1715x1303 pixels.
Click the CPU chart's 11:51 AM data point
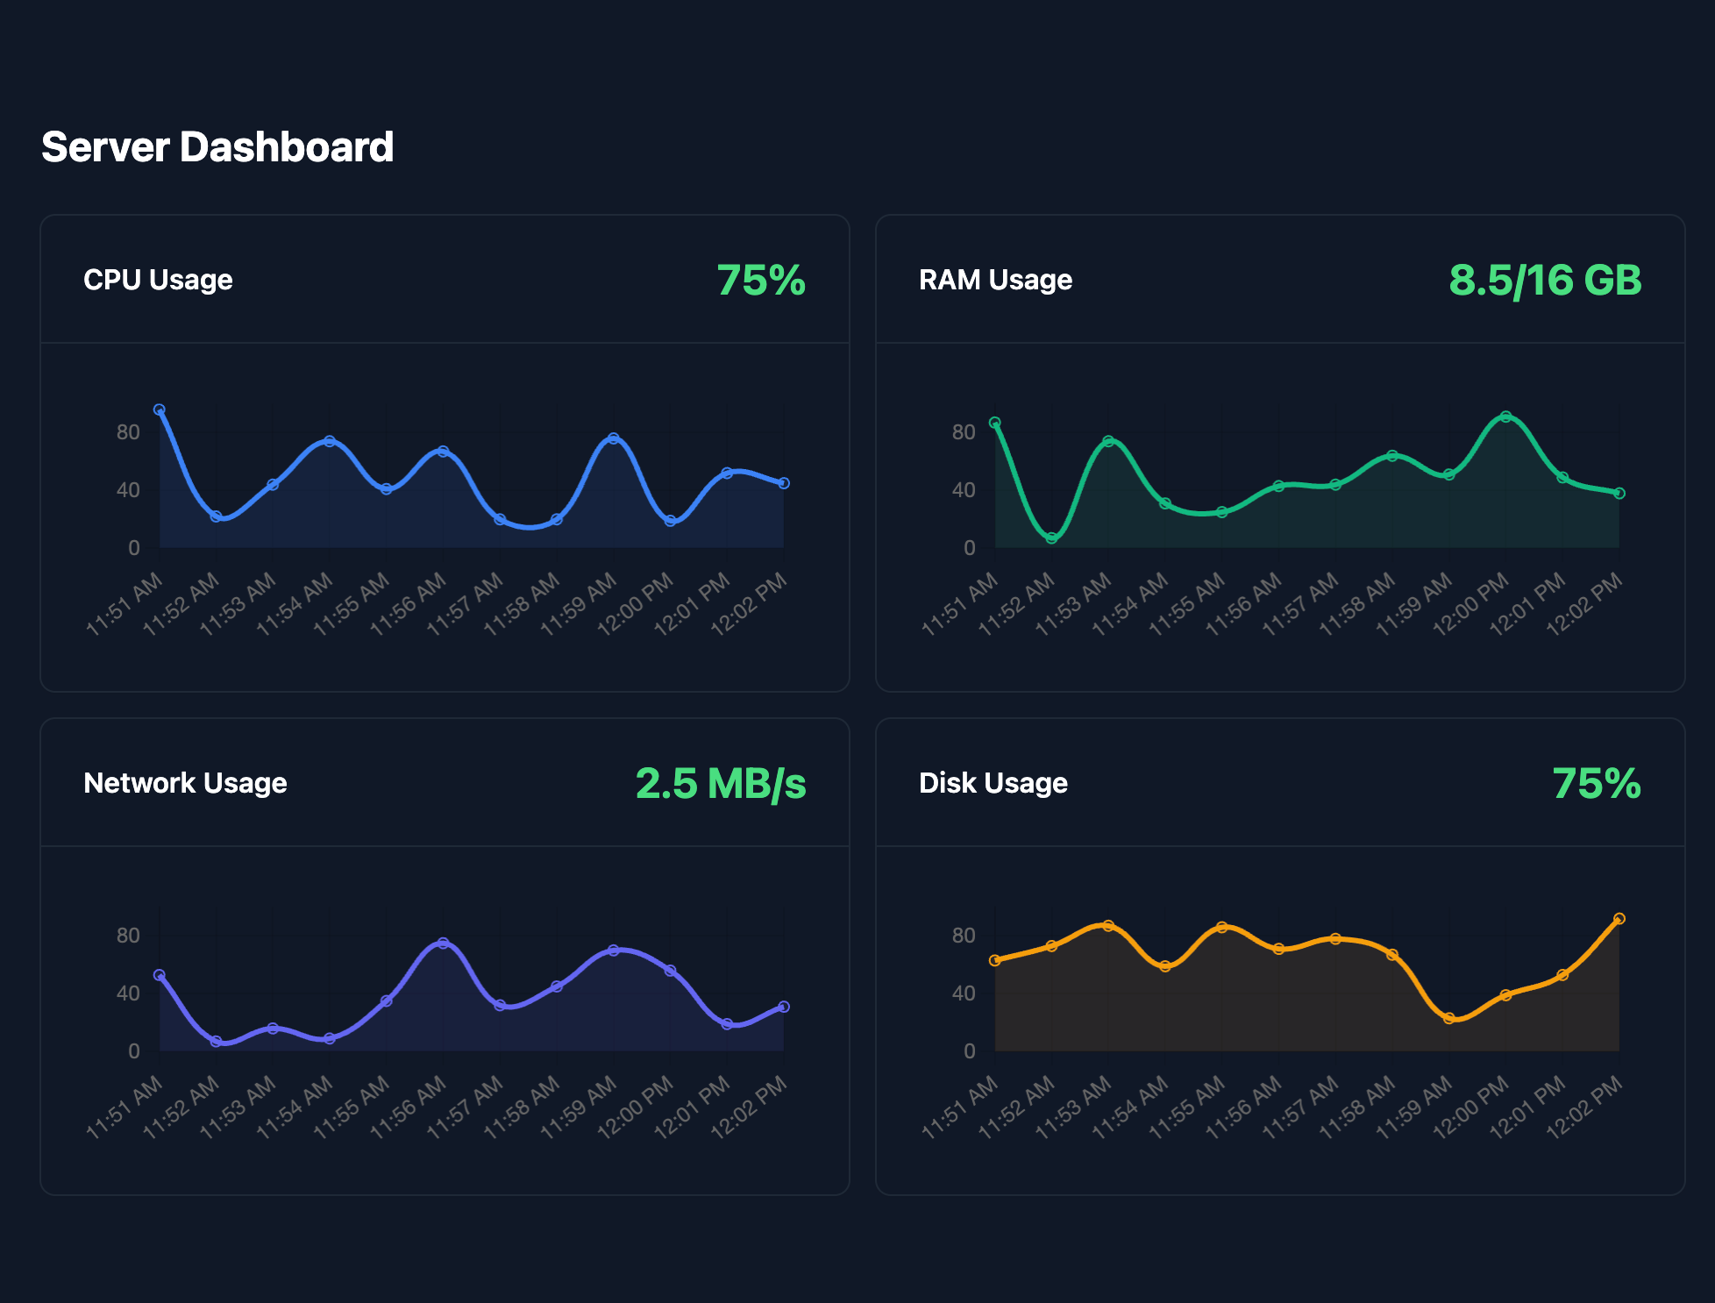160,409
